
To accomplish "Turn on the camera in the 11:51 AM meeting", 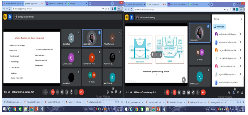I will point(53,92).
